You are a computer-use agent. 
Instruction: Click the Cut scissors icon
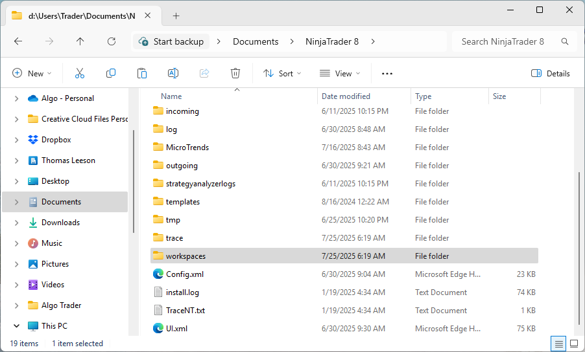[x=80, y=73]
